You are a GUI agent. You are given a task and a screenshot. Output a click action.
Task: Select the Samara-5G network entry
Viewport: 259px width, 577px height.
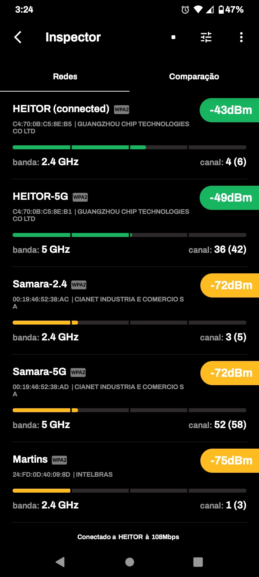[x=40, y=372]
